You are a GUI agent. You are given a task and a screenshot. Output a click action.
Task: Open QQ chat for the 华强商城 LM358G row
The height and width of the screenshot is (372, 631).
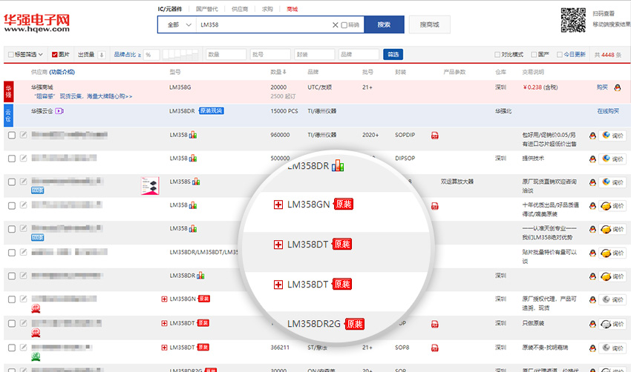[618, 87]
